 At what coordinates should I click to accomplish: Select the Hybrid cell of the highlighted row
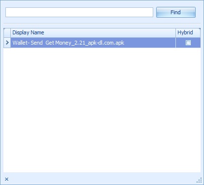tap(188, 43)
